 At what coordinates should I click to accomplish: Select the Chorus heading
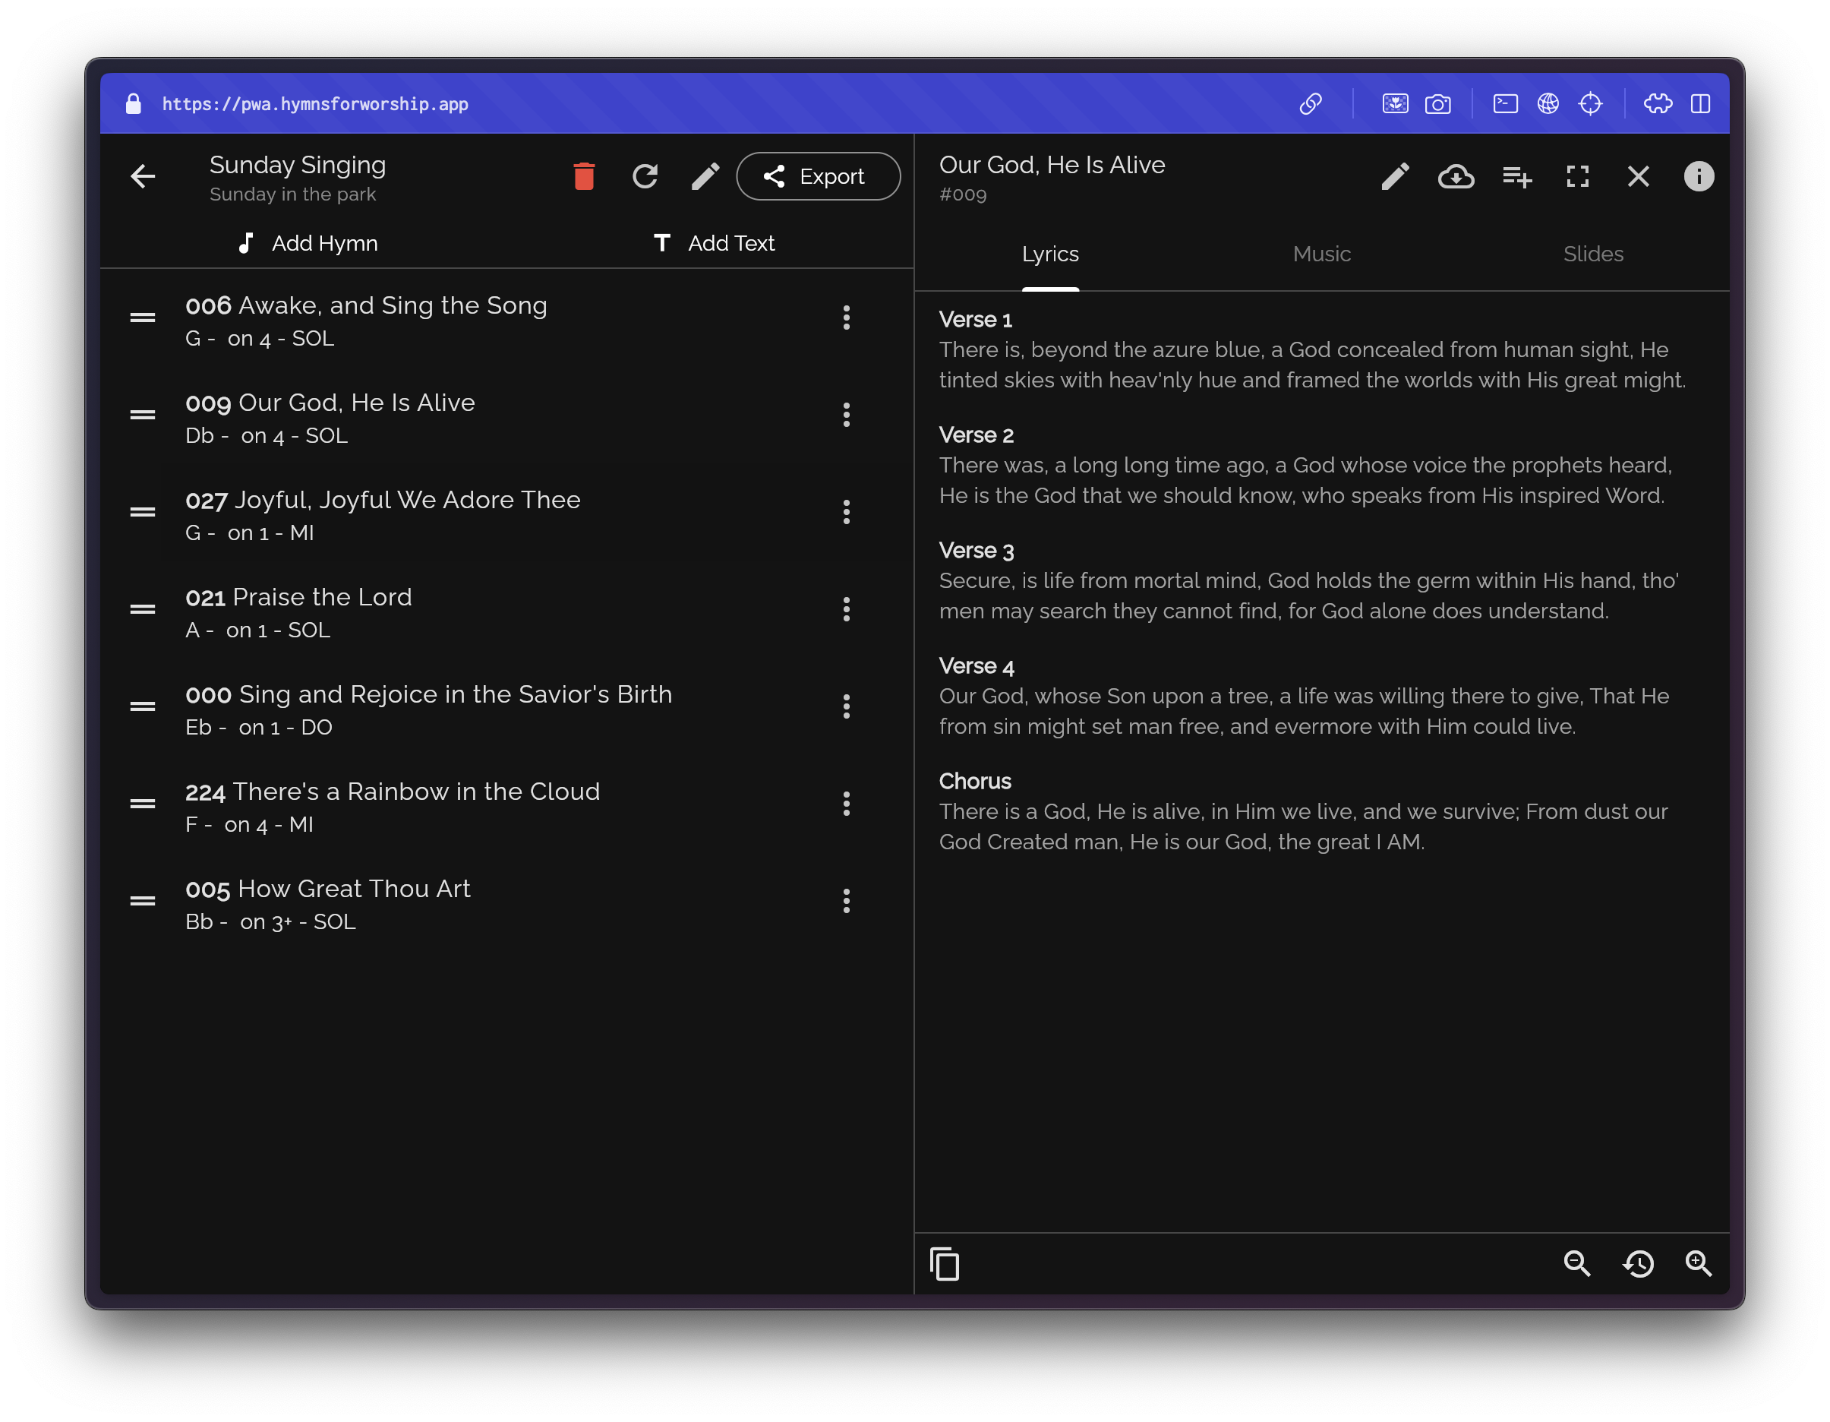(974, 782)
